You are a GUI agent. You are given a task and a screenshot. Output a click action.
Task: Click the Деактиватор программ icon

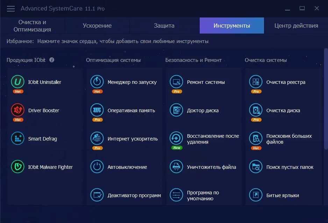coord(97,195)
